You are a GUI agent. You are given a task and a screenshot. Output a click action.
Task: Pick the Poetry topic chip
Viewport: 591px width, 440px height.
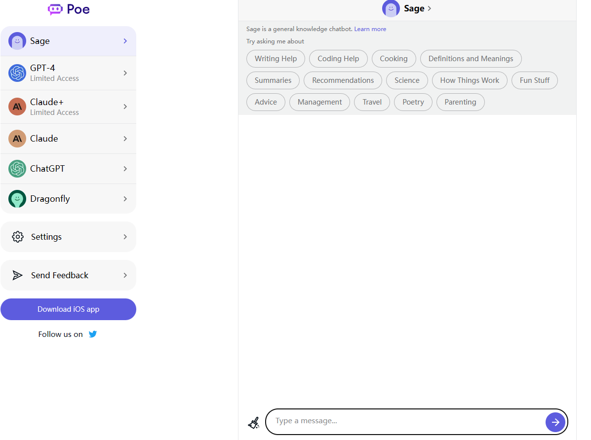pyautogui.click(x=413, y=102)
